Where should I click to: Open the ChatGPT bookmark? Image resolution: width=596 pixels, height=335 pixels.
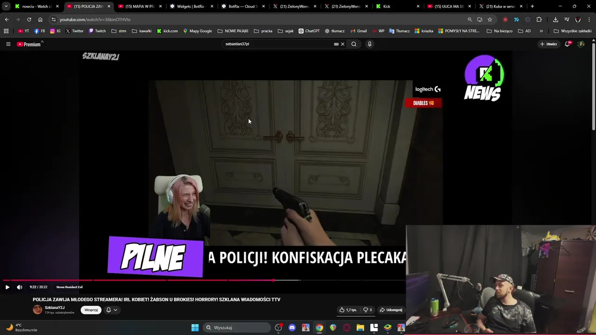[x=309, y=31]
